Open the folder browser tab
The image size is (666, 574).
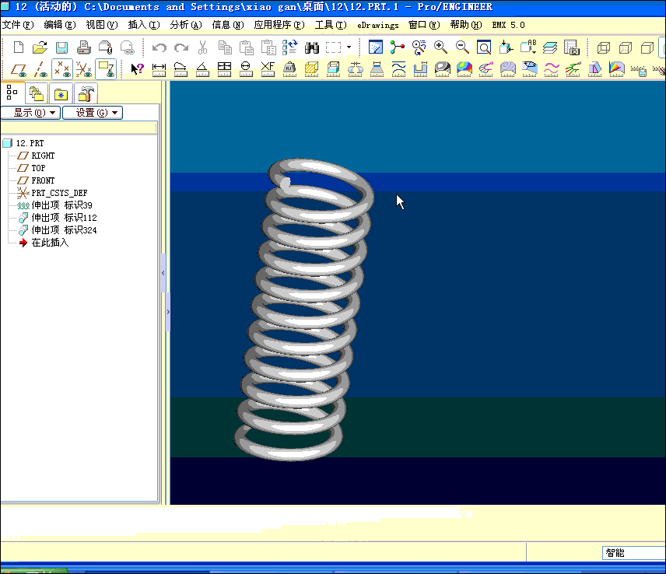coord(37,93)
